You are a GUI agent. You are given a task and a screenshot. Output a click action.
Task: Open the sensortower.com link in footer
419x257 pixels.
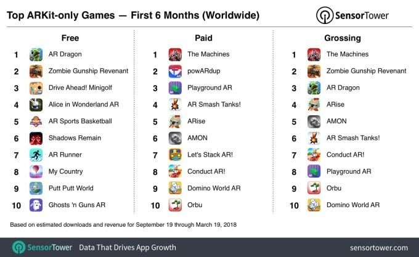pyautogui.click(x=379, y=248)
